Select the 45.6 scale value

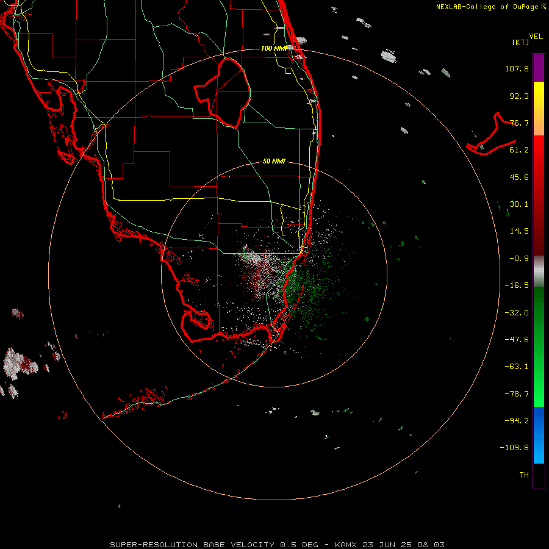click(x=519, y=177)
